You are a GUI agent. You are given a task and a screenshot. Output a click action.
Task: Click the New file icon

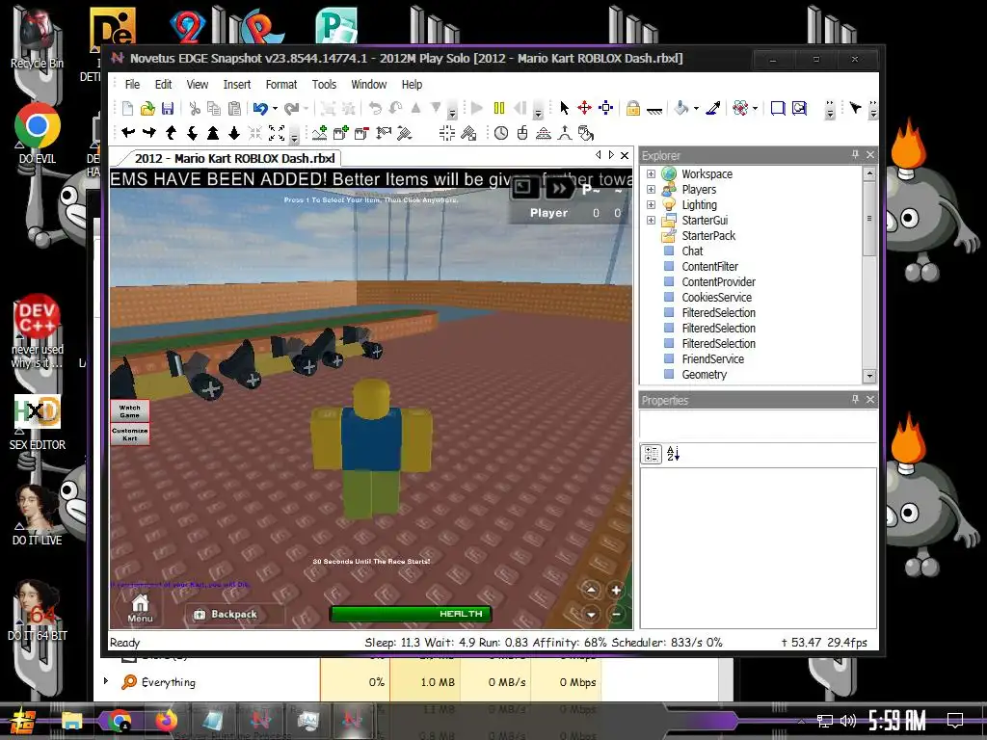pyautogui.click(x=127, y=108)
